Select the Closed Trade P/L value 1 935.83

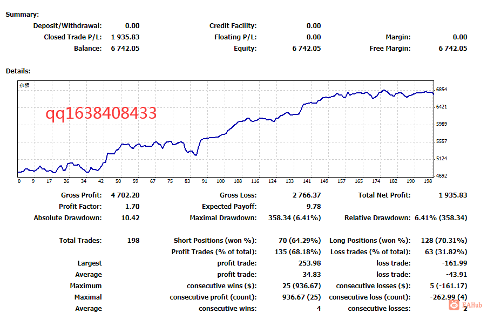[125, 37]
